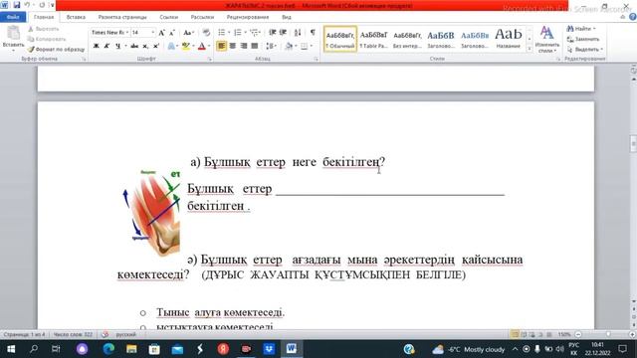The image size is (637, 358).
Task: Open the change case Aa dropdown
Action: [x=188, y=33]
